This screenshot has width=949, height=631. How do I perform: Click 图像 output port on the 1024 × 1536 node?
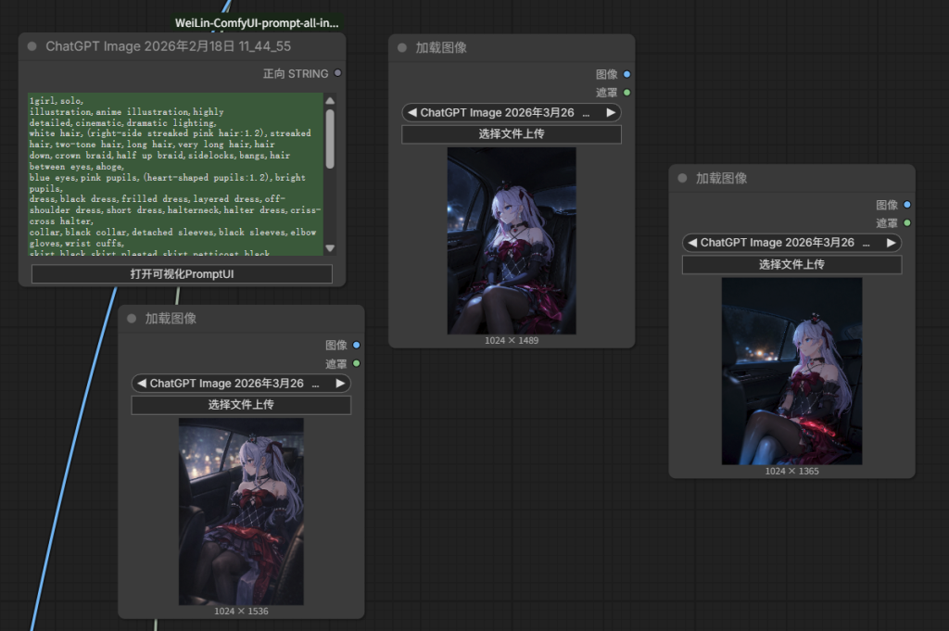pyautogui.click(x=357, y=345)
